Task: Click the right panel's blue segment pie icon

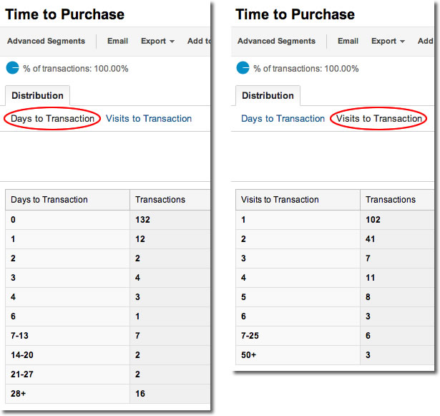Action: (x=243, y=68)
